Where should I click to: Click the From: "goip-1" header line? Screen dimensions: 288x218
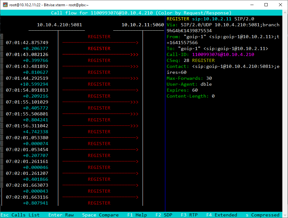click(x=223, y=37)
